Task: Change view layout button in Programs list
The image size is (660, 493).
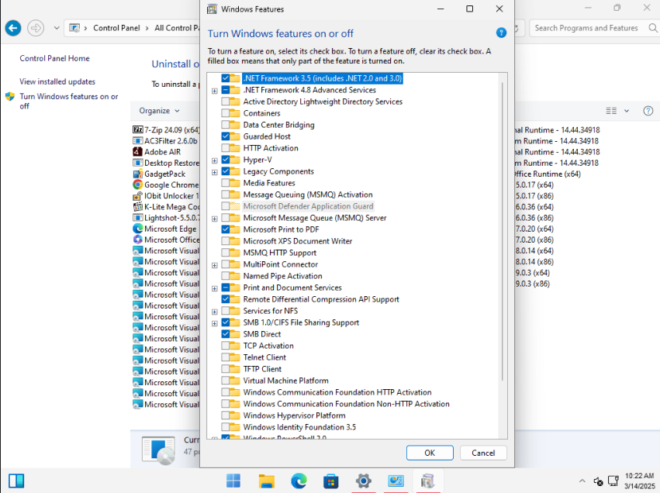Action: pyautogui.click(x=611, y=111)
